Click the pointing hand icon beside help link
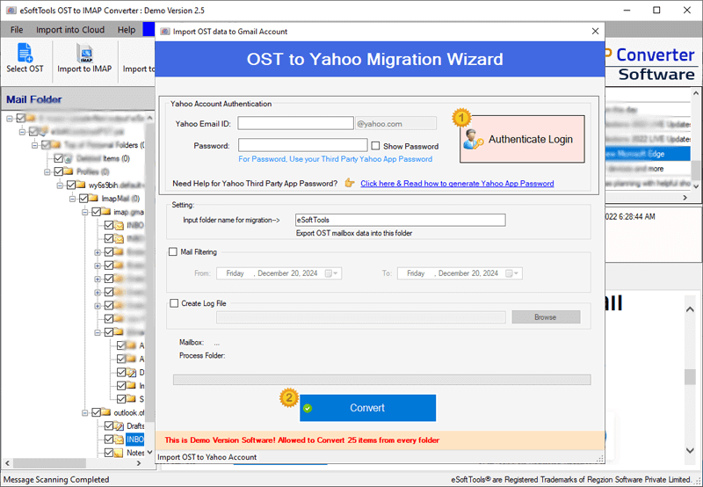 pos(350,183)
